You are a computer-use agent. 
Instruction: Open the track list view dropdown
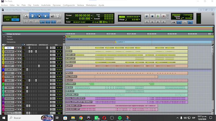4,45
